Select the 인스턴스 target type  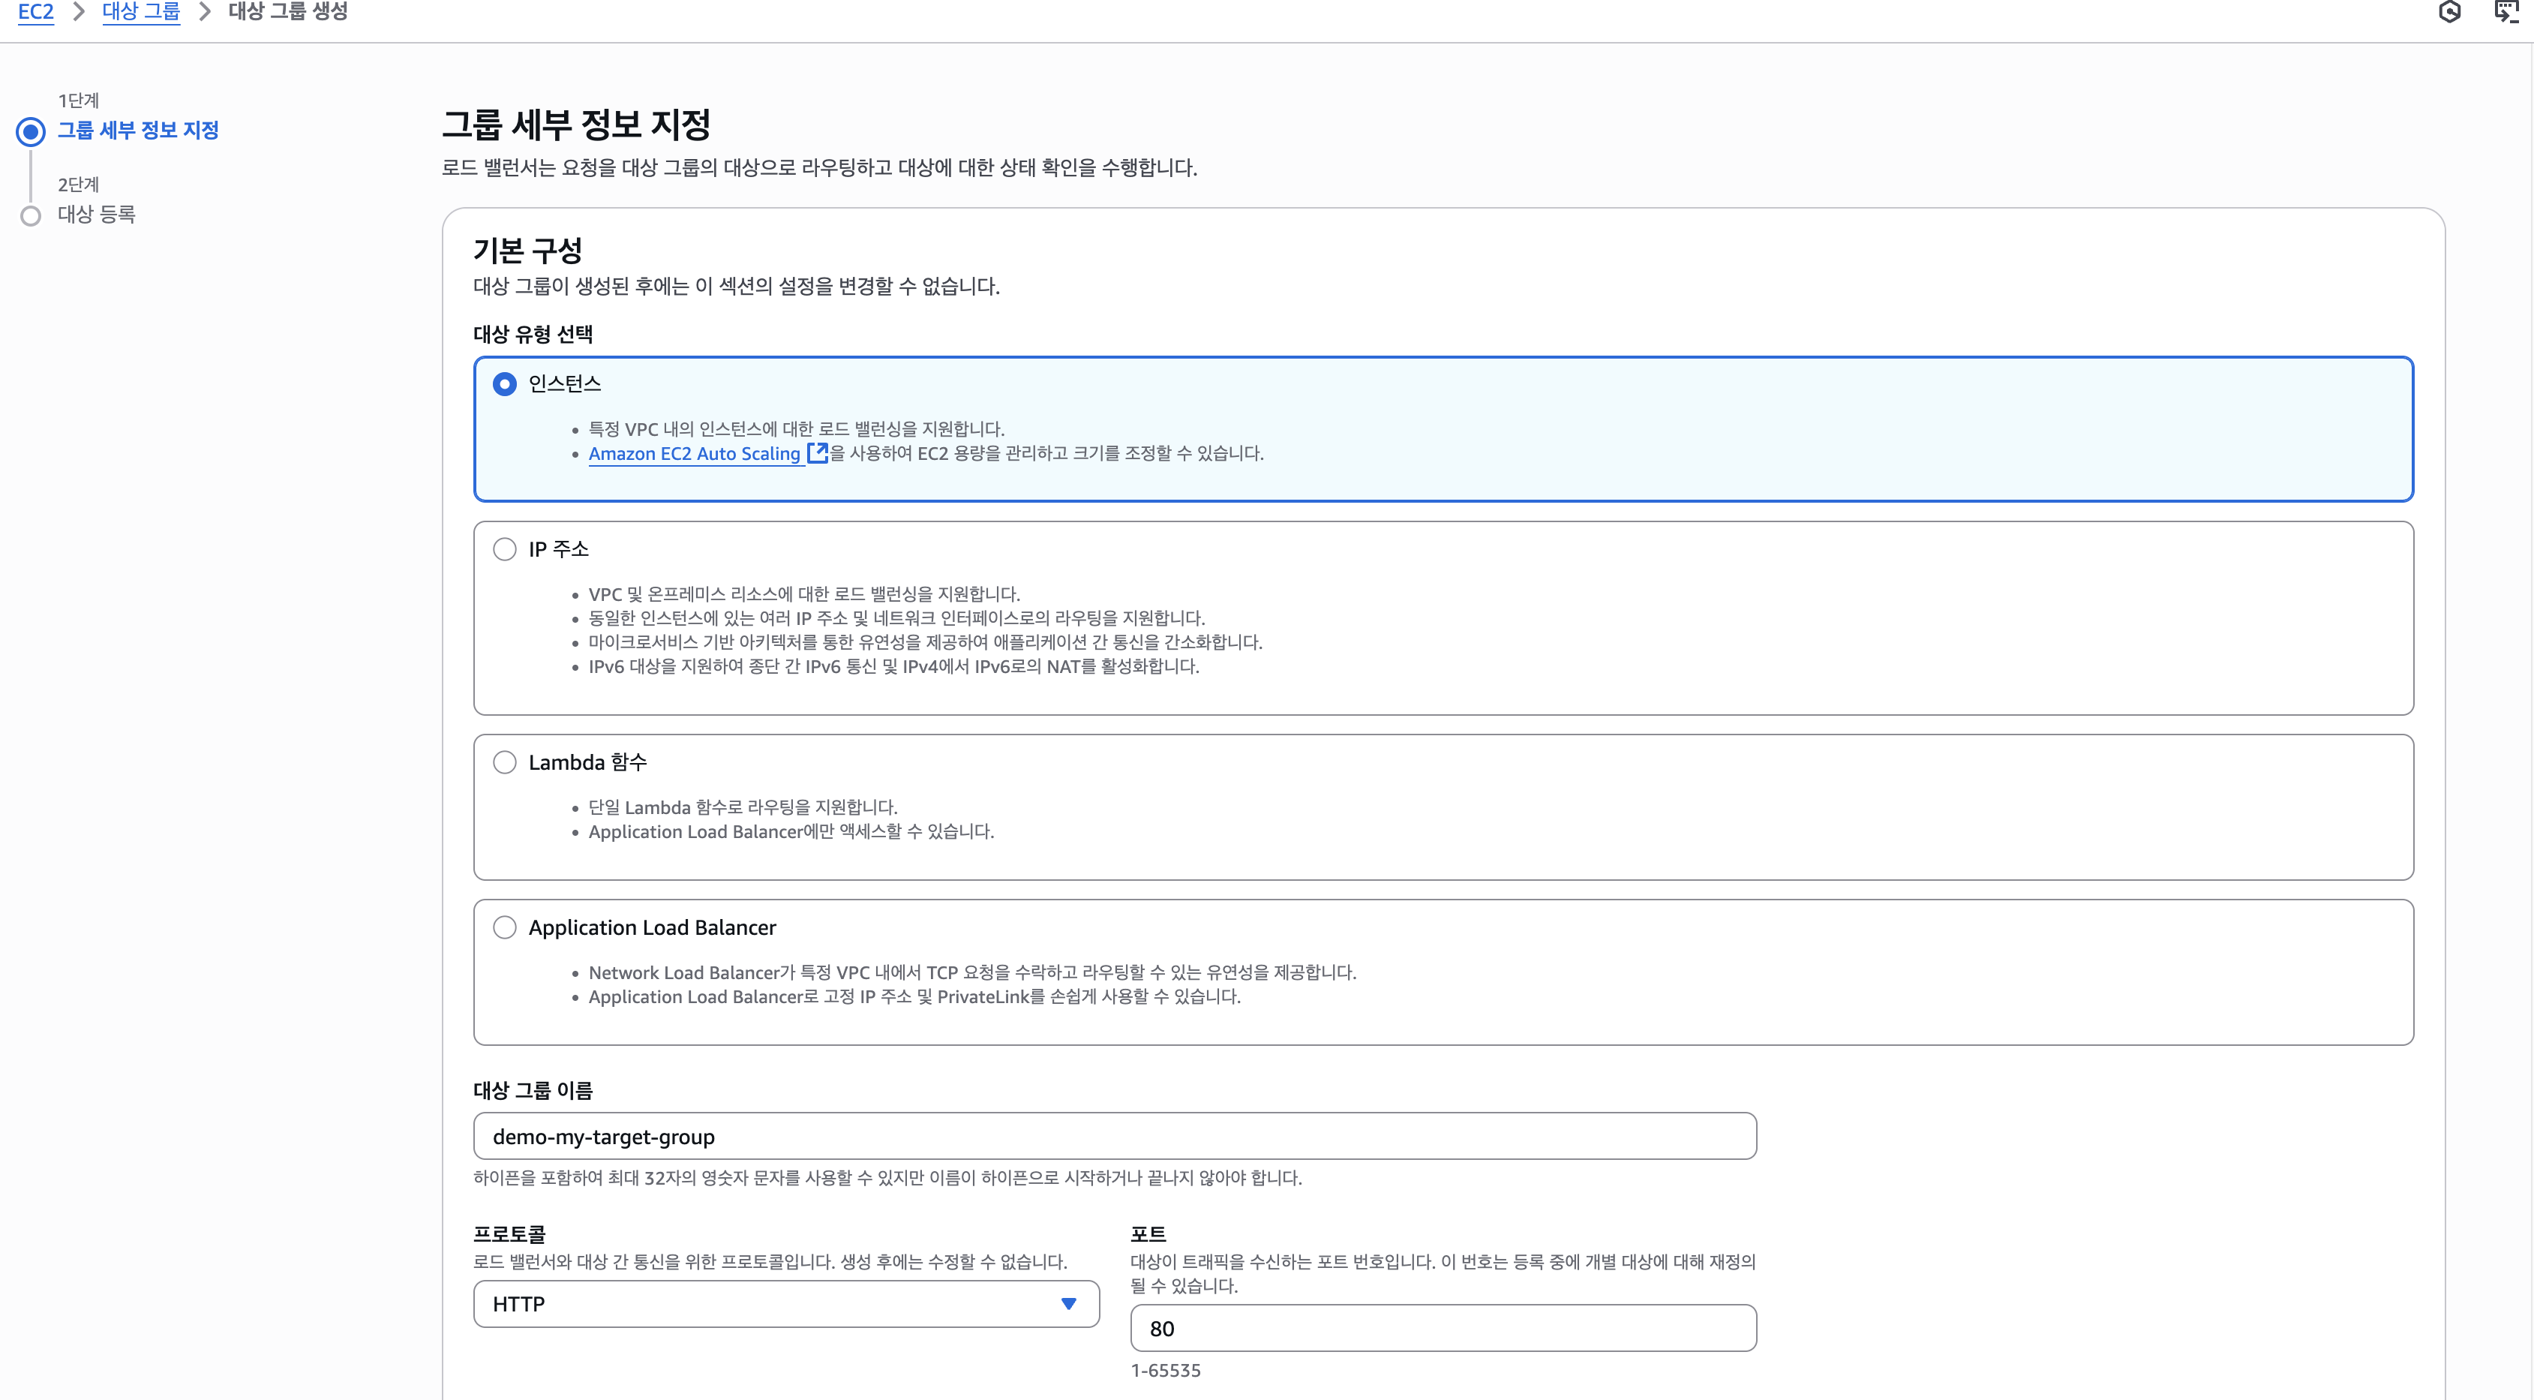pyautogui.click(x=505, y=383)
